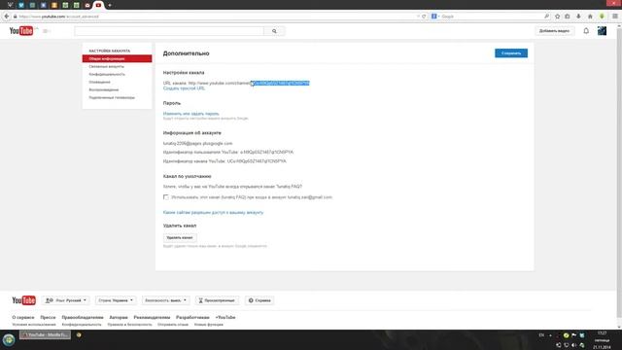Switch to the first pinned browser tab
Viewport: 622px width, 350px height.
tap(11, 5)
